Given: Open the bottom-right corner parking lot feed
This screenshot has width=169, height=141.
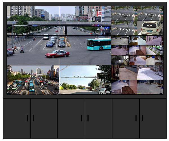Looking at the screenshot, I should [150, 87].
